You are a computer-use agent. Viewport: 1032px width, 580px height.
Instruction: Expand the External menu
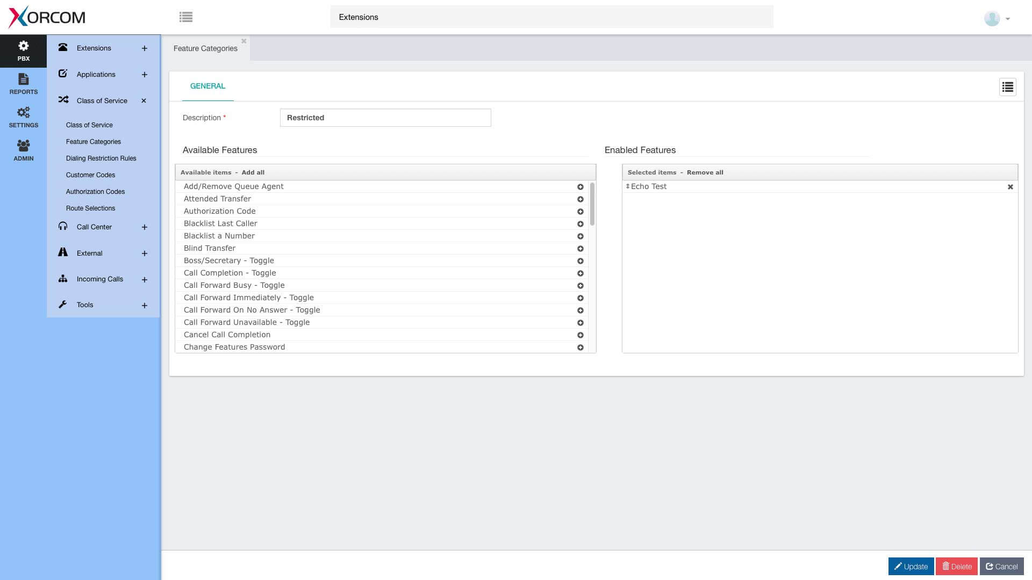point(144,253)
